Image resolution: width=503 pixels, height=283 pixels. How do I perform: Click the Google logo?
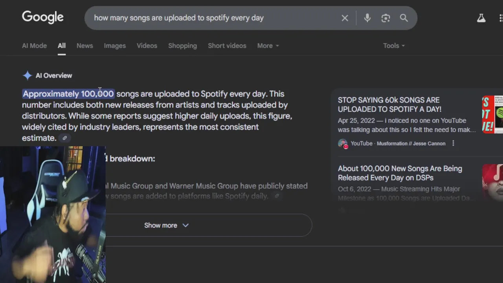(42, 17)
